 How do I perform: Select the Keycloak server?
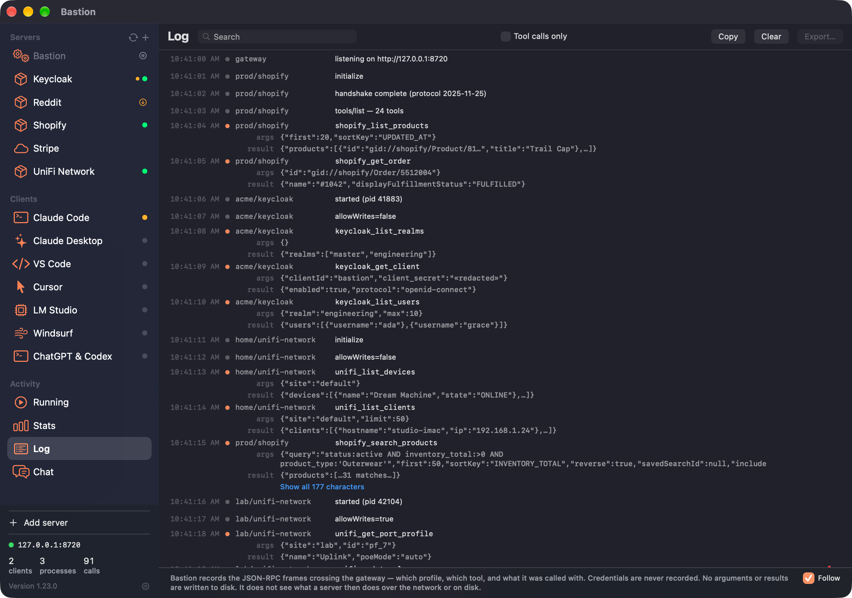79,79
